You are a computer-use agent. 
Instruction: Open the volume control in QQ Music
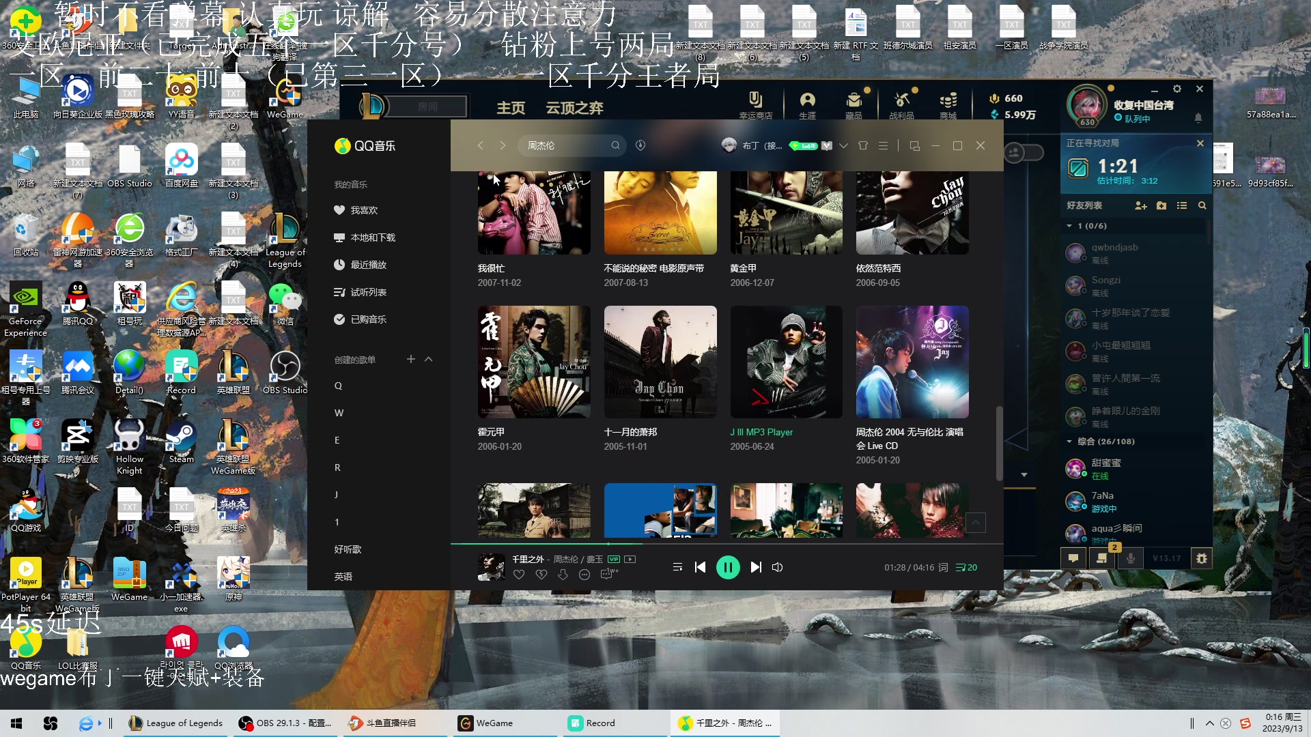tap(778, 567)
